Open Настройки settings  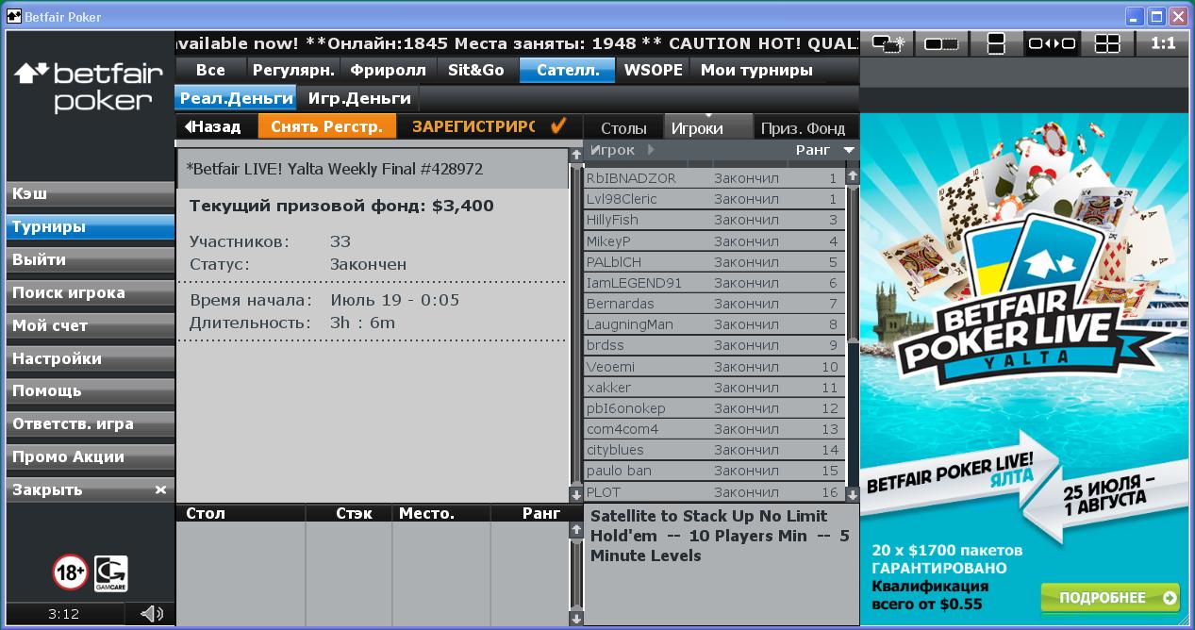click(90, 359)
